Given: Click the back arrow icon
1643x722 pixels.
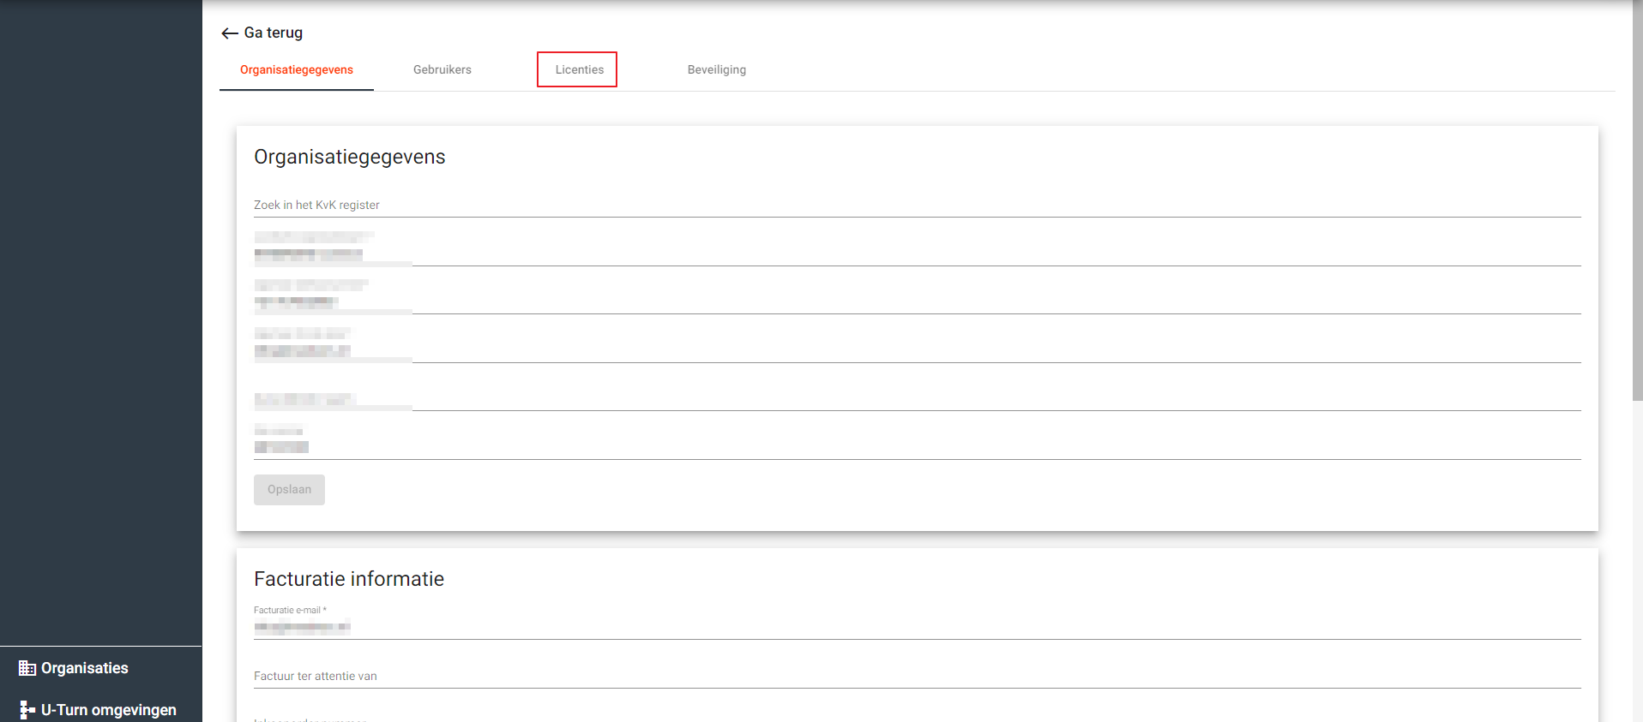Looking at the screenshot, I should pos(229,33).
